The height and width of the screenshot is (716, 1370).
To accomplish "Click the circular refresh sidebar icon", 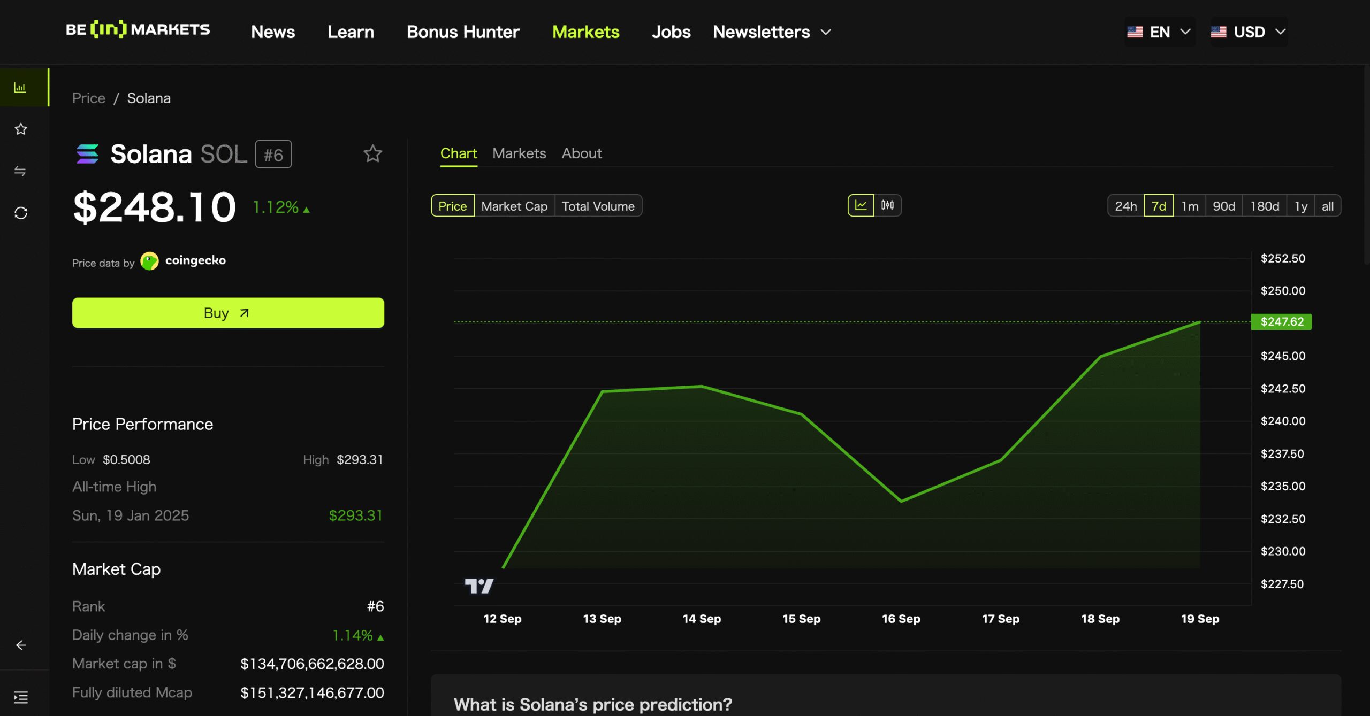I will coord(21,213).
